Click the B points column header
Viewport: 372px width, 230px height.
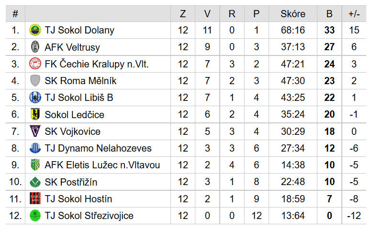(x=329, y=14)
